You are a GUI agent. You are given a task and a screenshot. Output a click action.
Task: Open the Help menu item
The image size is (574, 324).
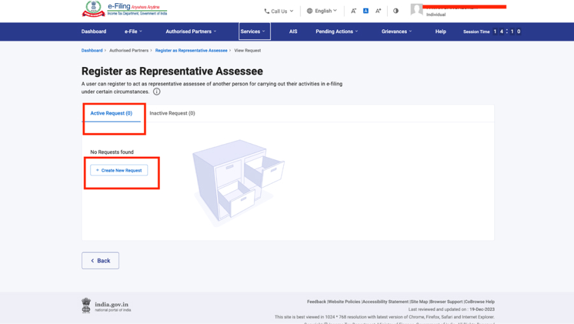tap(440, 31)
